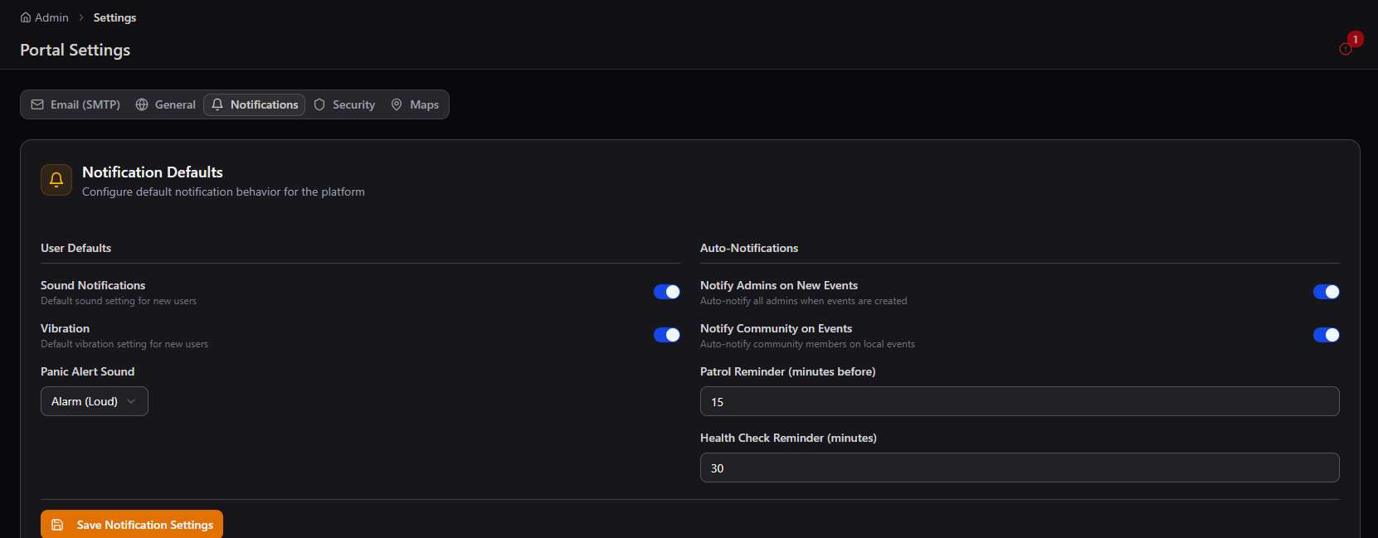Click the User Defaults section label
The image size is (1378, 538).
[75, 248]
